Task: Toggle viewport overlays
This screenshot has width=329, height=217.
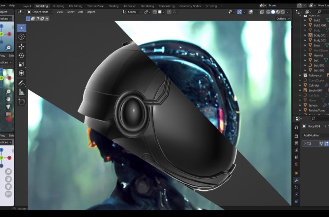Action: [x=251, y=12]
